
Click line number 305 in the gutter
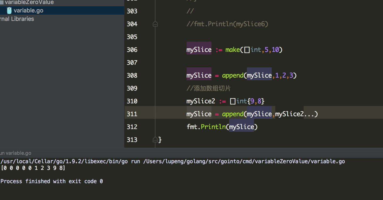[x=132, y=37]
